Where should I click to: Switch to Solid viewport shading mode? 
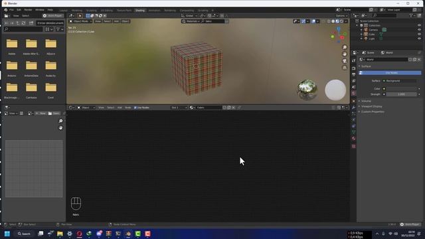[x=333, y=21]
